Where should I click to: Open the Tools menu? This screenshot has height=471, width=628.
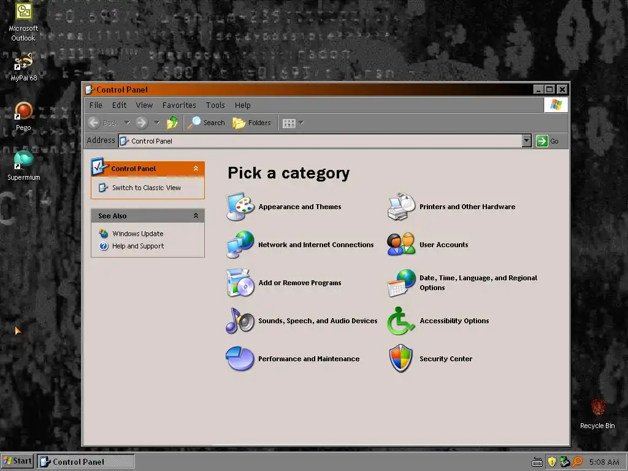(x=215, y=105)
